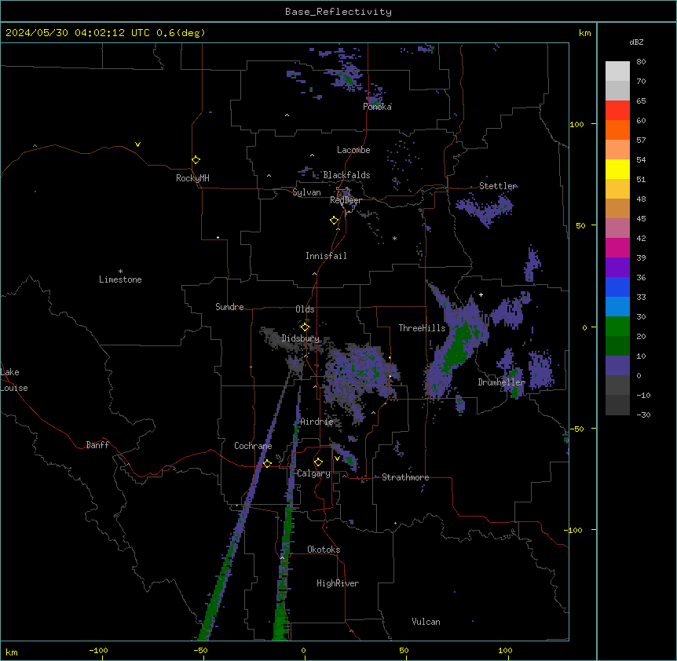Click the Sylvan label
Screen dimensions: 677x661
(x=306, y=192)
